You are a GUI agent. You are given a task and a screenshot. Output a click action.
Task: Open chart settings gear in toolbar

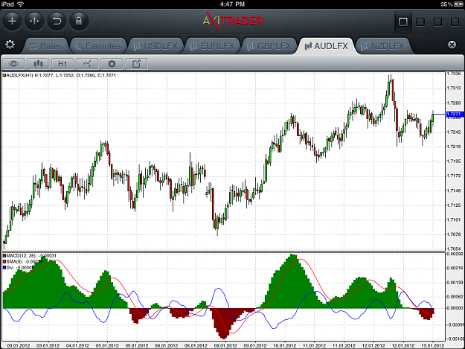pyautogui.click(x=112, y=64)
